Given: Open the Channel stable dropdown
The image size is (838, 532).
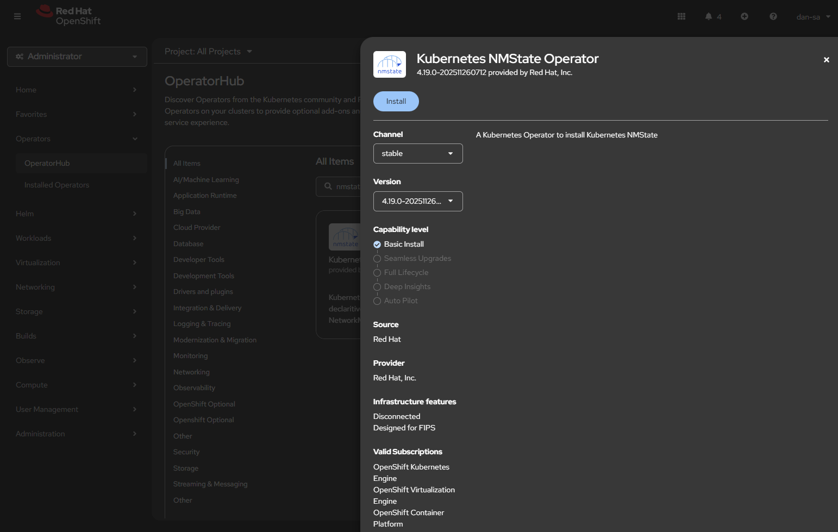Looking at the screenshot, I should [x=417, y=154].
